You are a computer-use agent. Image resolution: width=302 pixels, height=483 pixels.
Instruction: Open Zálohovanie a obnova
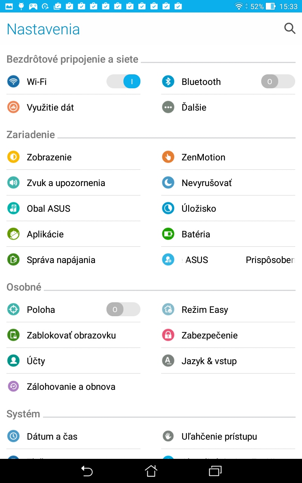click(73, 386)
